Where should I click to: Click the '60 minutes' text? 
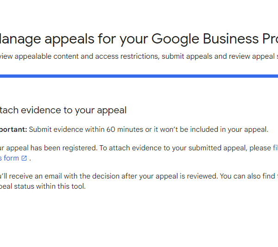pos(125,130)
